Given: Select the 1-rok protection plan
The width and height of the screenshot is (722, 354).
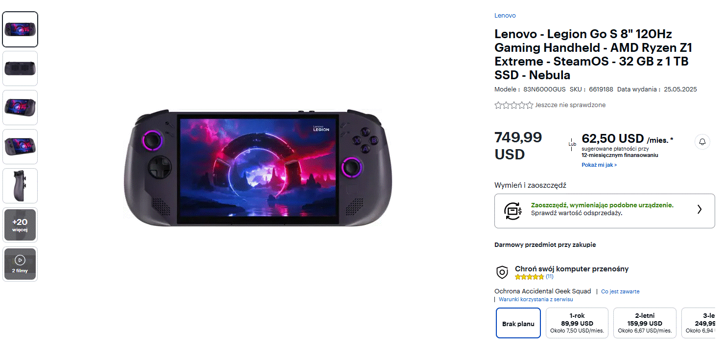Looking at the screenshot, I should [577, 323].
